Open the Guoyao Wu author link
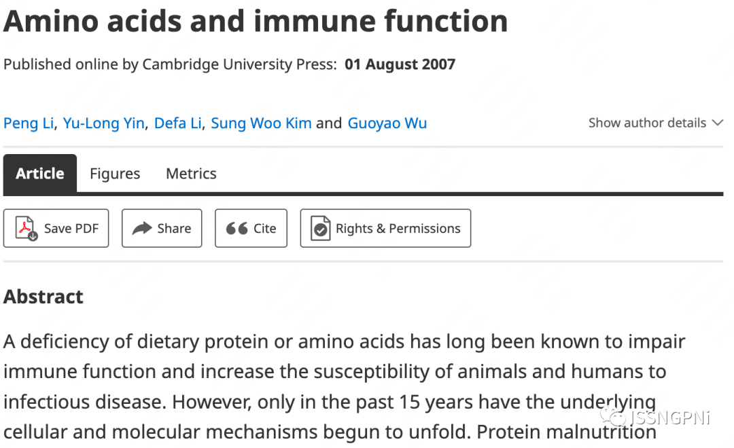 pos(387,124)
